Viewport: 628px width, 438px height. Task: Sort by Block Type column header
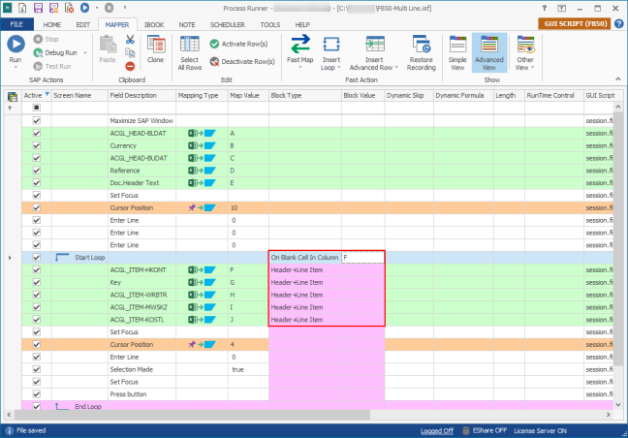[304, 96]
